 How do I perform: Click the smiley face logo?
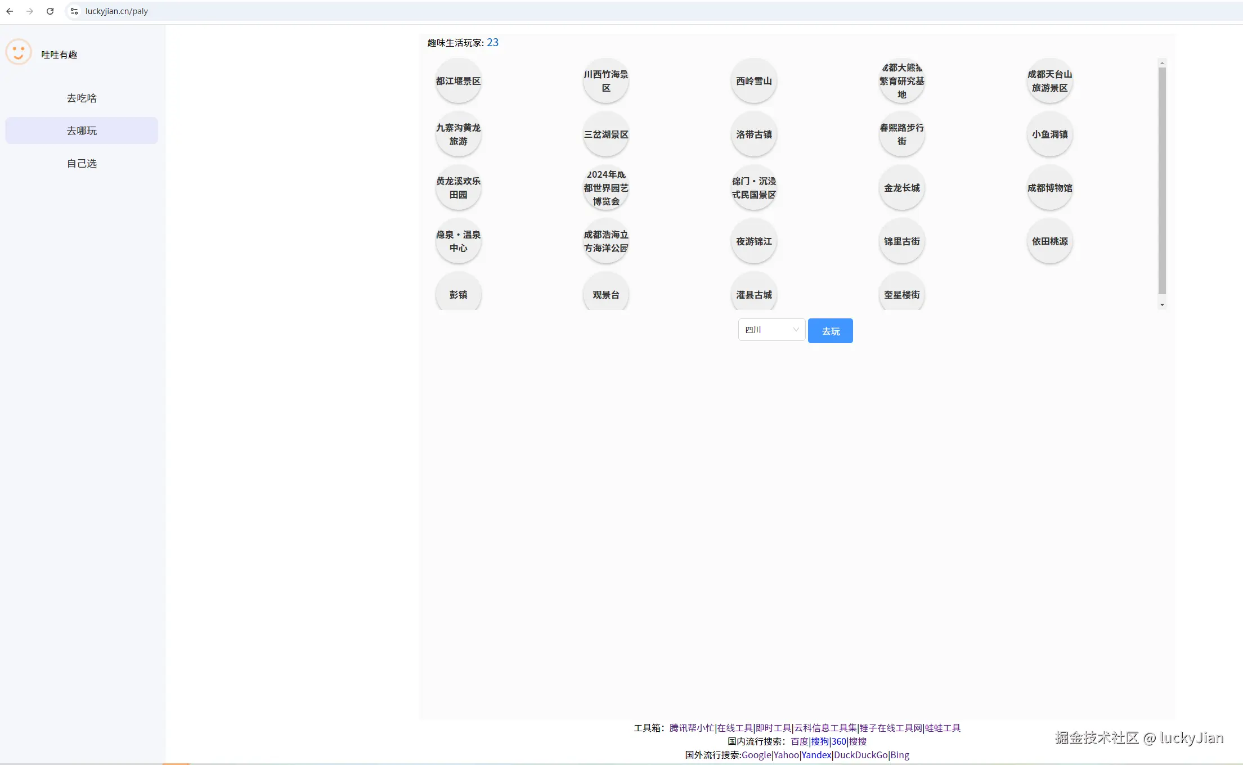(x=19, y=52)
